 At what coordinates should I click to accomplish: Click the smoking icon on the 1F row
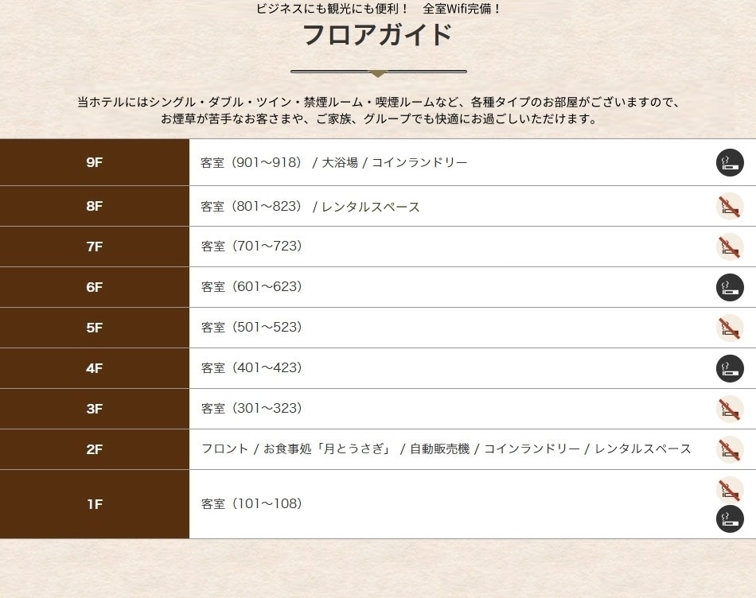point(730,518)
